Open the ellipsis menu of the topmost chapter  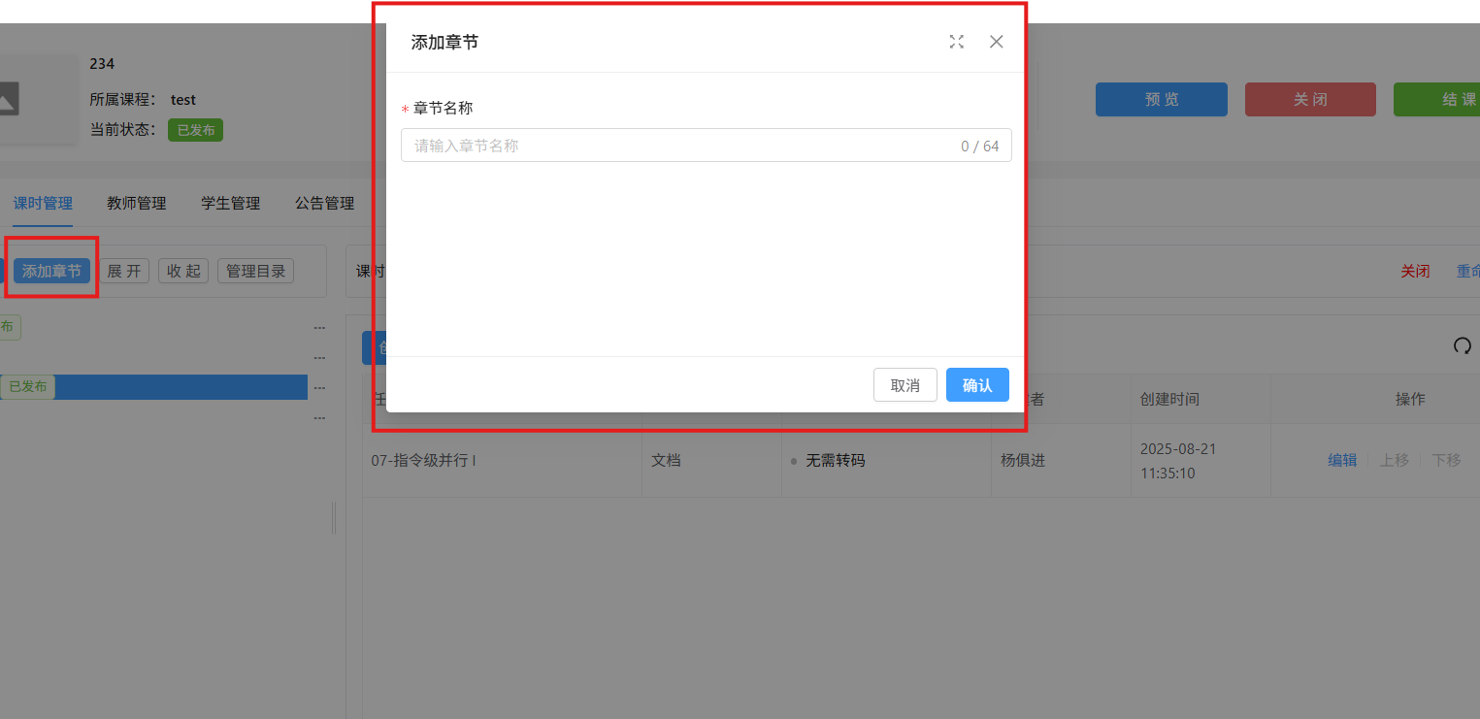(319, 328)
